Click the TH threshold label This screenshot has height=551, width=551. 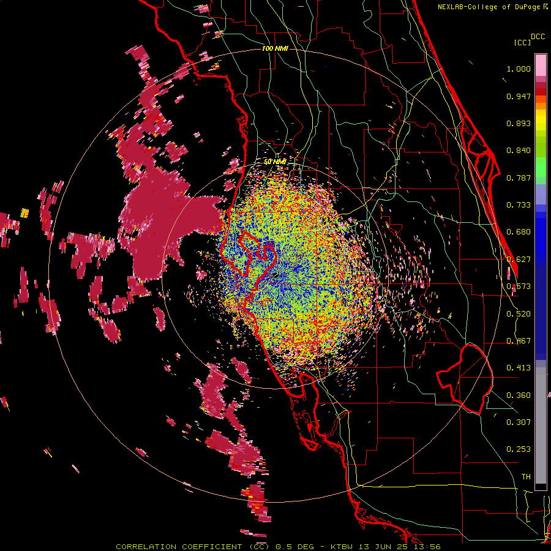click(x=526, y=477)
